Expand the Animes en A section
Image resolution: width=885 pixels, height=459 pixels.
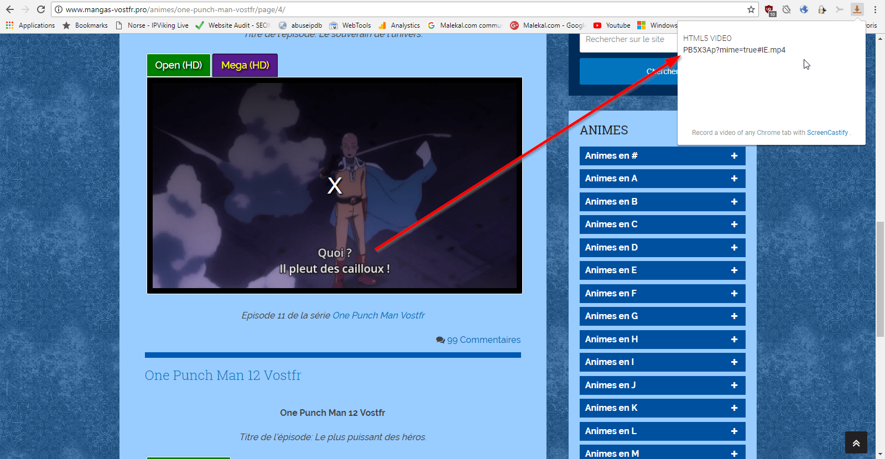663,179
